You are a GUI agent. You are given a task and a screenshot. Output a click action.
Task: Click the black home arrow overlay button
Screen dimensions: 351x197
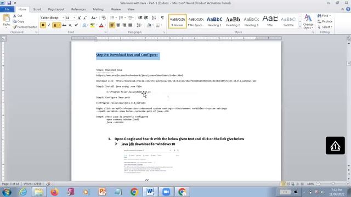335,146
